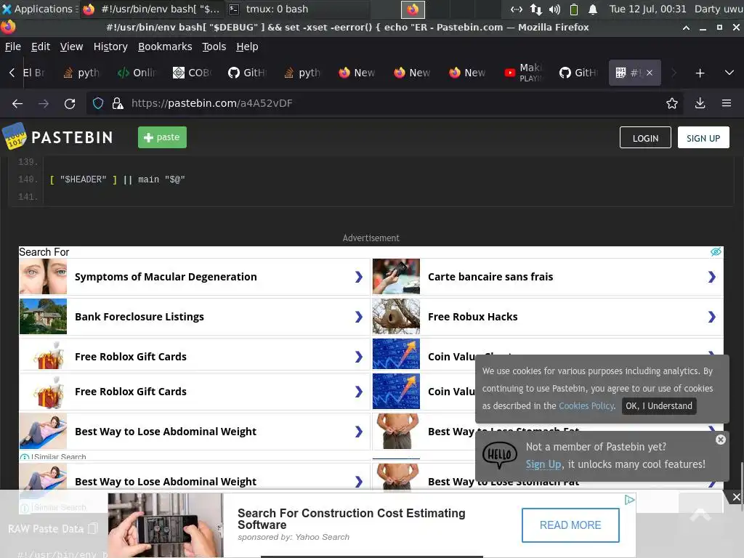
Task: Close the bottom banner advertisement
Action: pos(736,497)
